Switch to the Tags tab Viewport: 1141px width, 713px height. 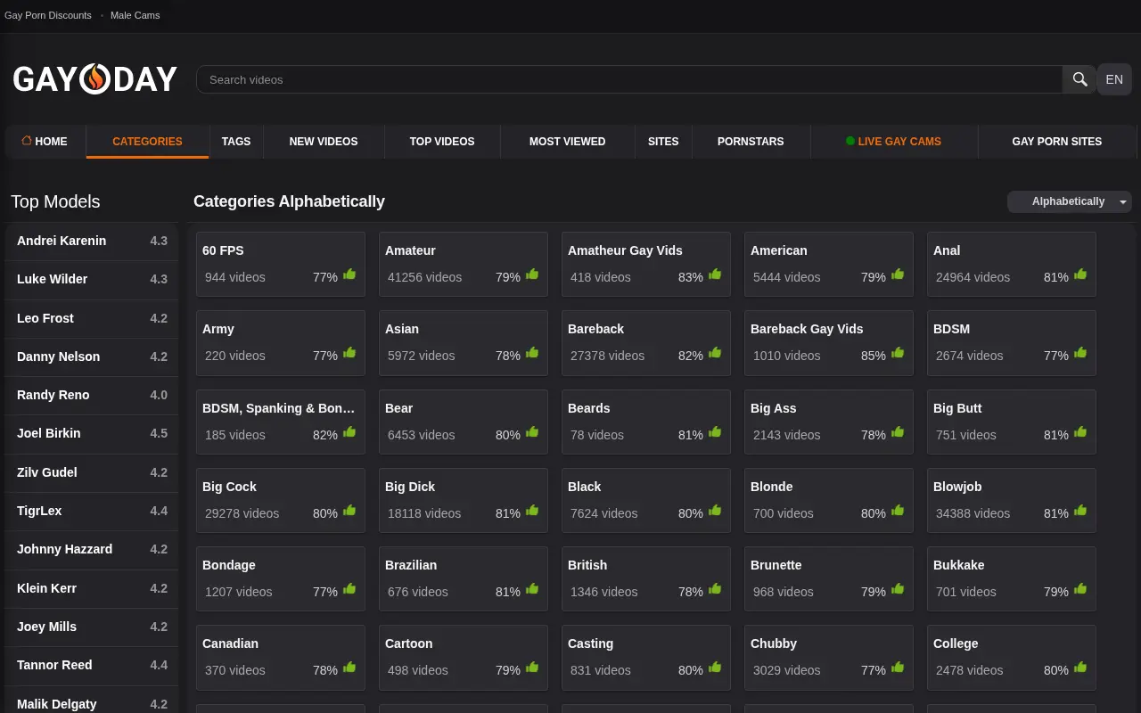[x=236, y=141]
